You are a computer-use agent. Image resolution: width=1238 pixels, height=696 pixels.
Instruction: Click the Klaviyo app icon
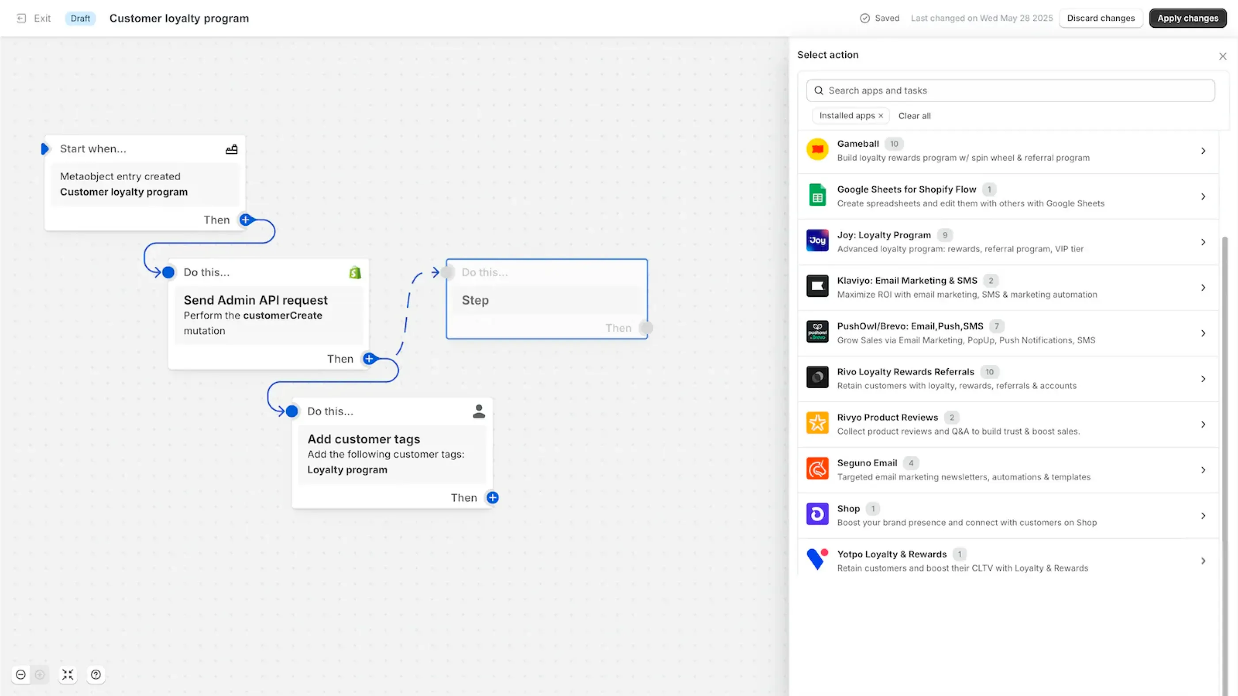click(x=817, y=286)
